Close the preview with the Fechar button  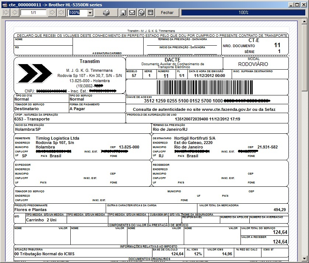[167, 13]
